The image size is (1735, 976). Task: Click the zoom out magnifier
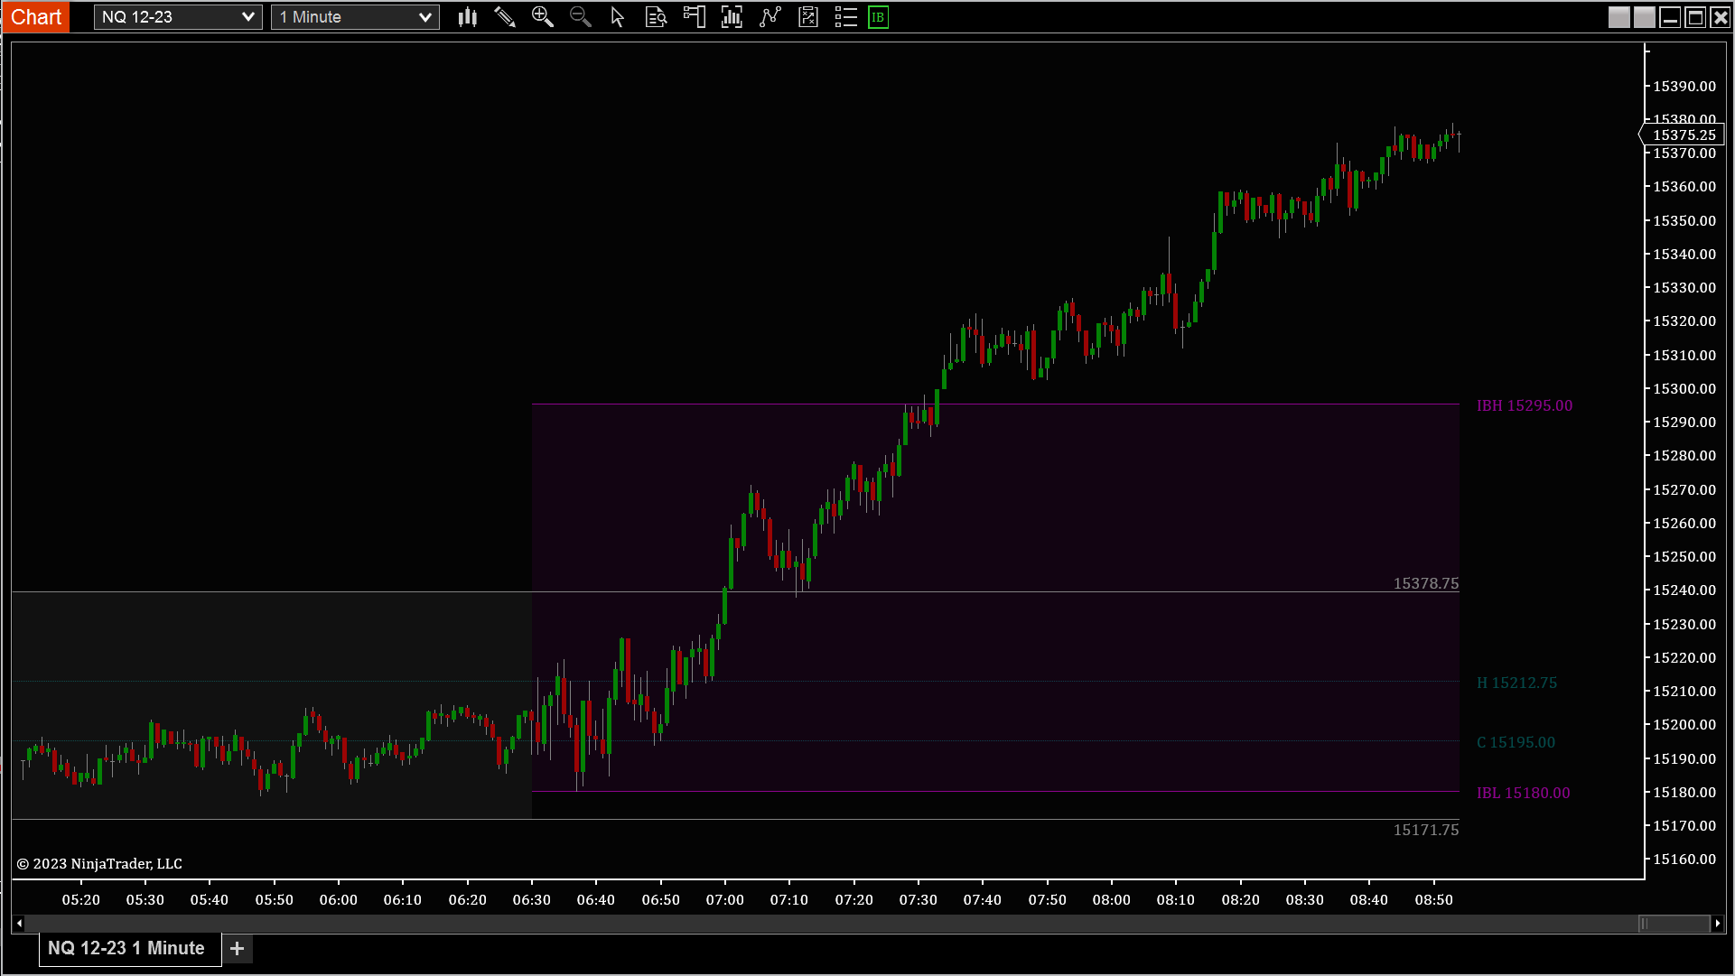click(x=580, y=17)
